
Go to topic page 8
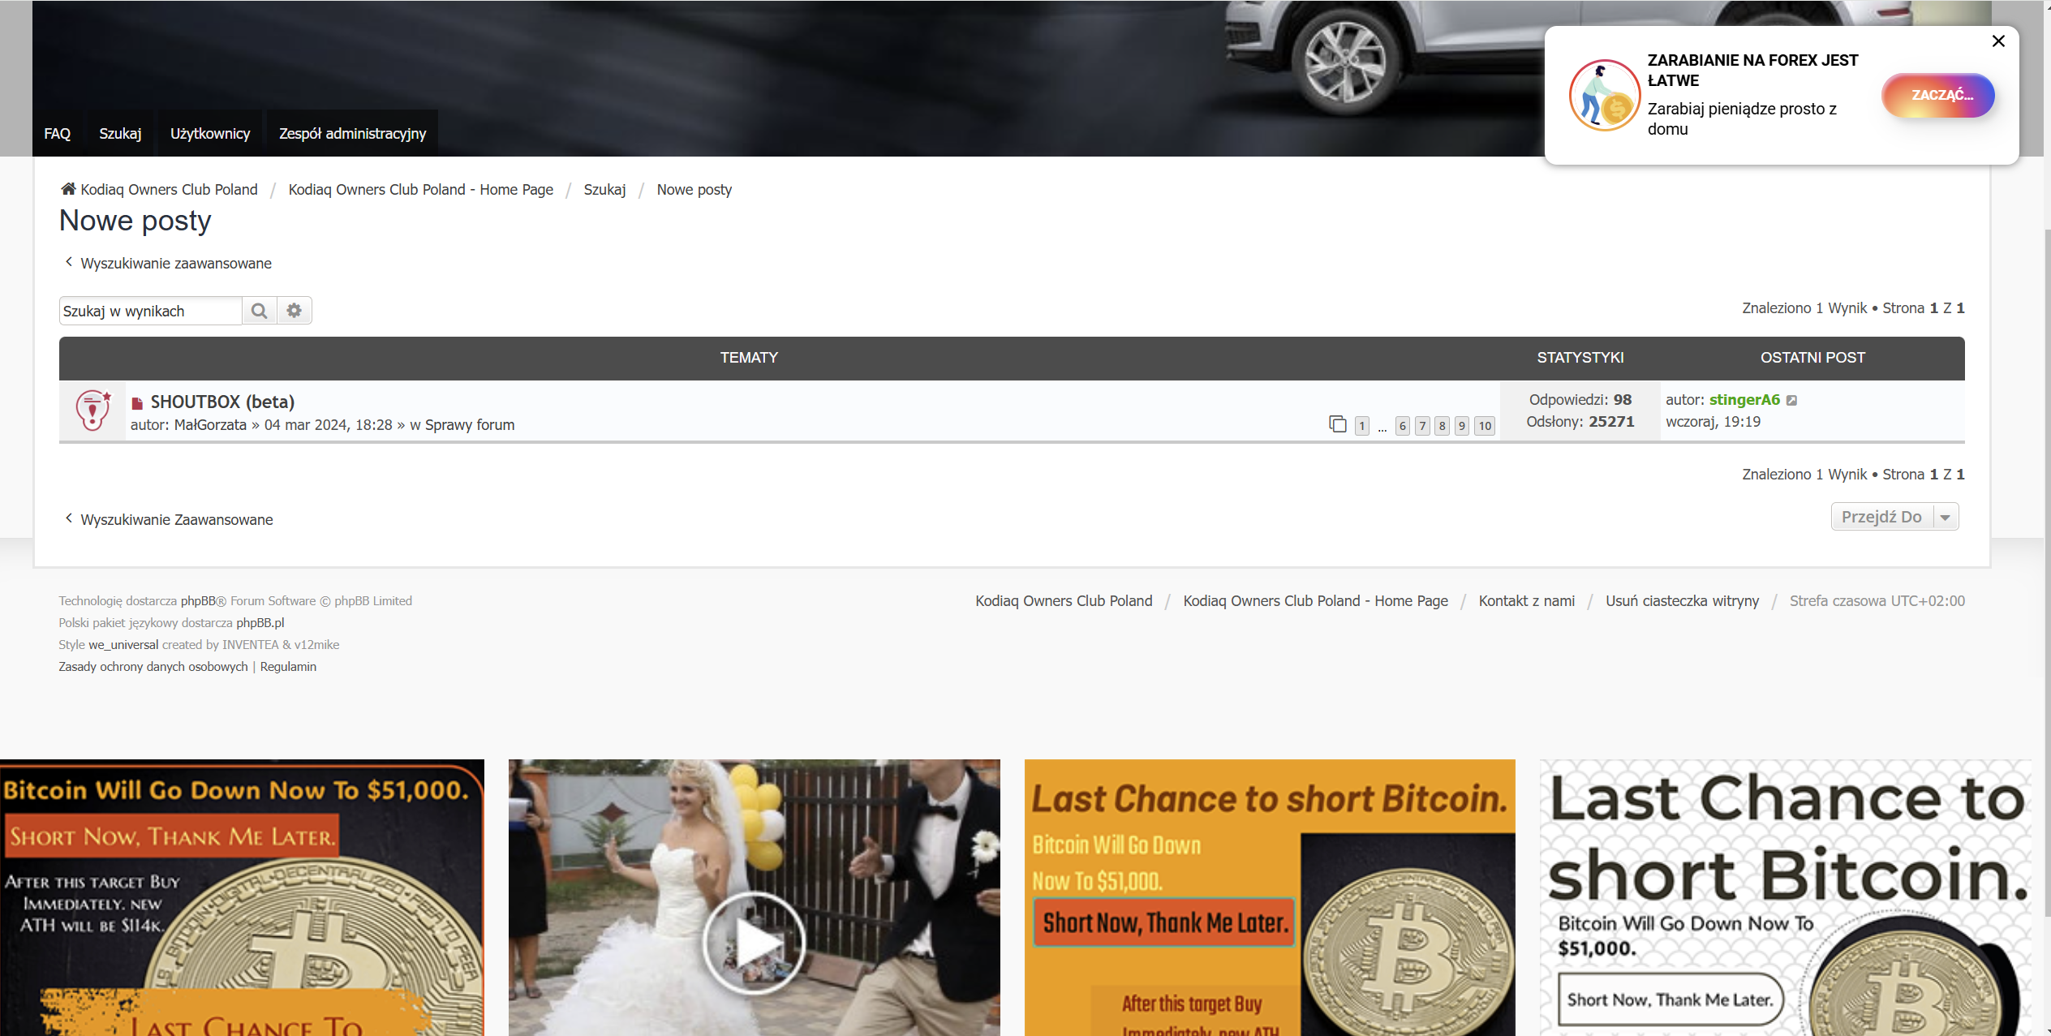click(x=1442, y=426)
